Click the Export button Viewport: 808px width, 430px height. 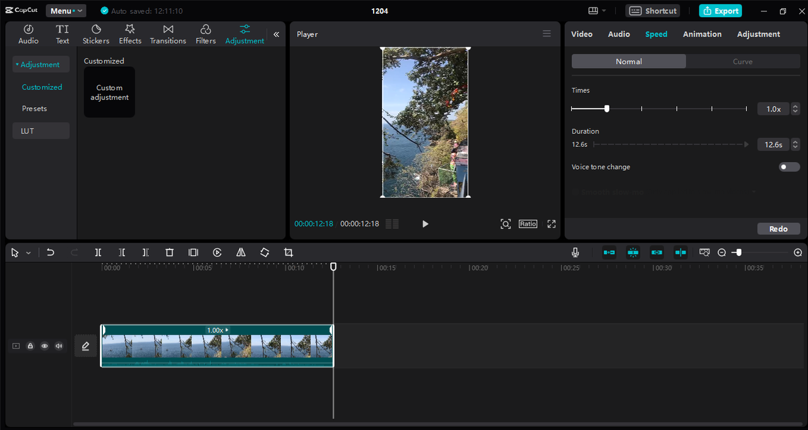pyautogui.click(x=720, y=11)
